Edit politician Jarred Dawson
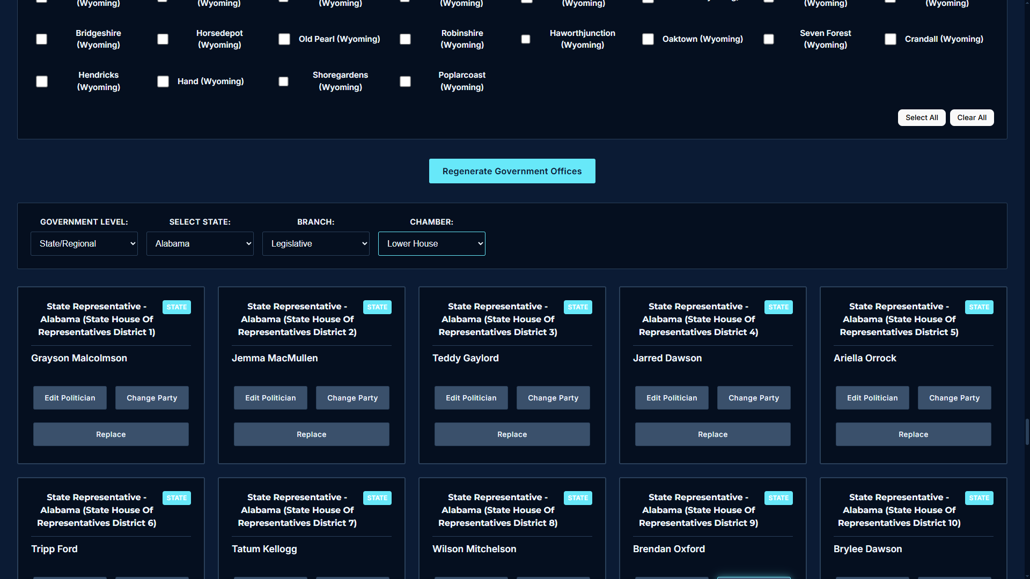 (x=672, y=398)
